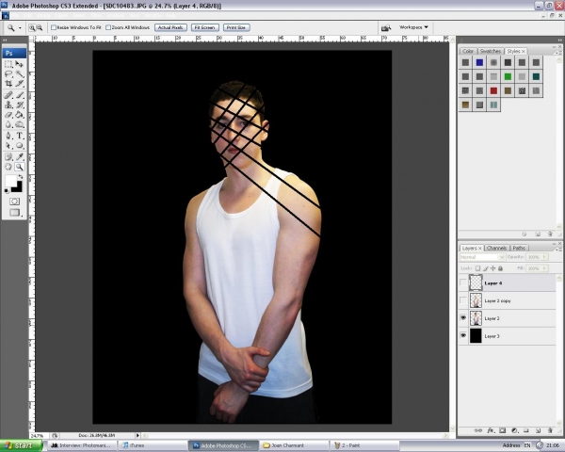565x452 pixels.
Task: Select the Ellipse shape tool
Action: [20, 146]
